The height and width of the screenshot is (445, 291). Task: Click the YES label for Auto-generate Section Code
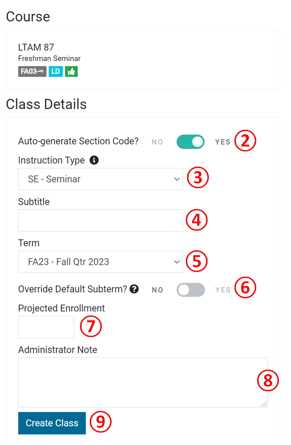point(223,142)
